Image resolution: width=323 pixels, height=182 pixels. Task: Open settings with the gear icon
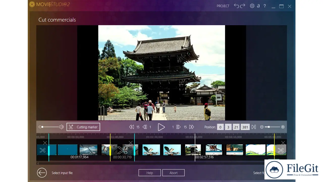(x=252, y=6)
